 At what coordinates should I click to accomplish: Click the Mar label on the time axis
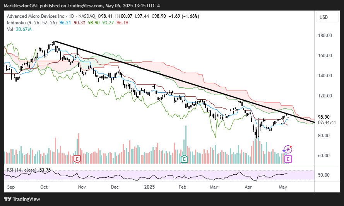(214, 187)
